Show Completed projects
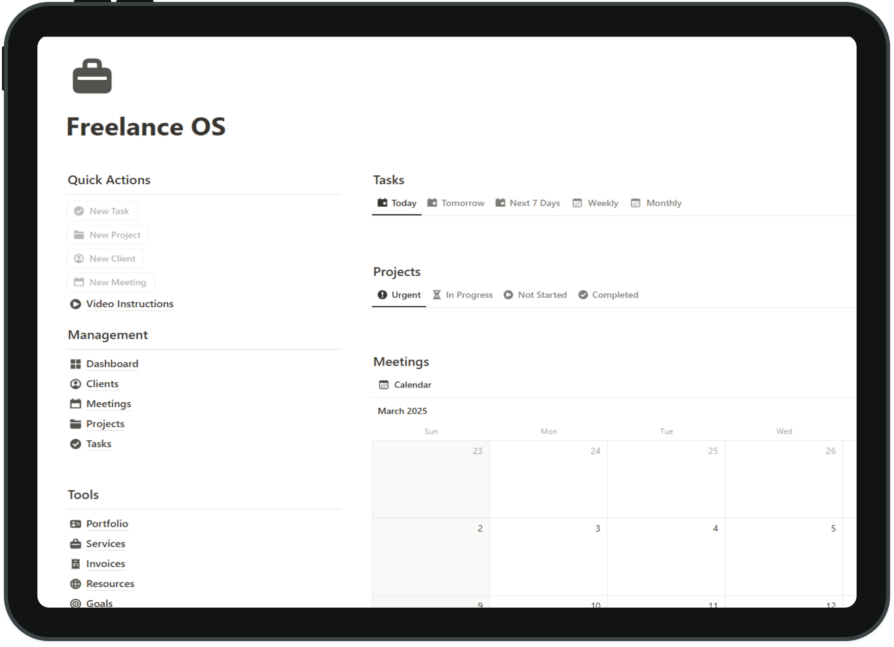 608,295
